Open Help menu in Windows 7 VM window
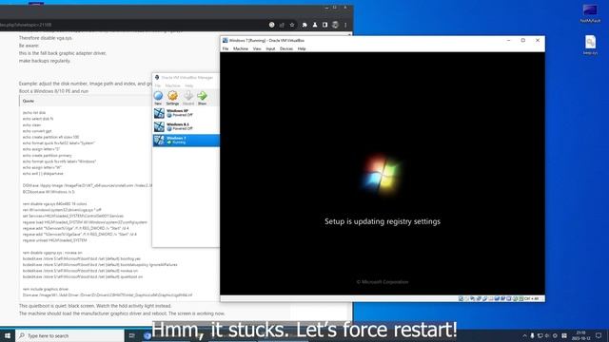This screenshot has height=342, width=609. (x=302, y=48)
